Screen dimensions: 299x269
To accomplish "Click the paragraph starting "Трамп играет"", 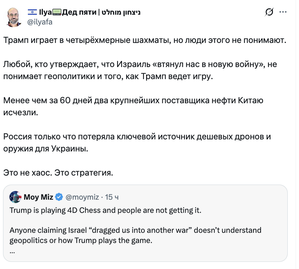I will [x=145, y=40].
